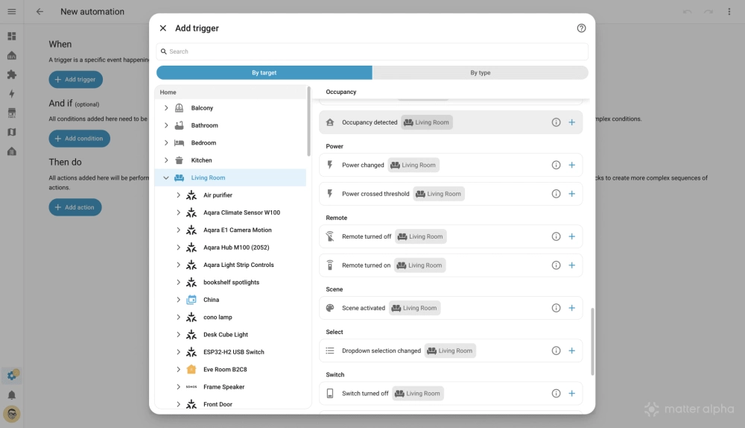Viewport: 745px width, 428px height.
Task: Show info for Power changed
Action: point(556,165)
